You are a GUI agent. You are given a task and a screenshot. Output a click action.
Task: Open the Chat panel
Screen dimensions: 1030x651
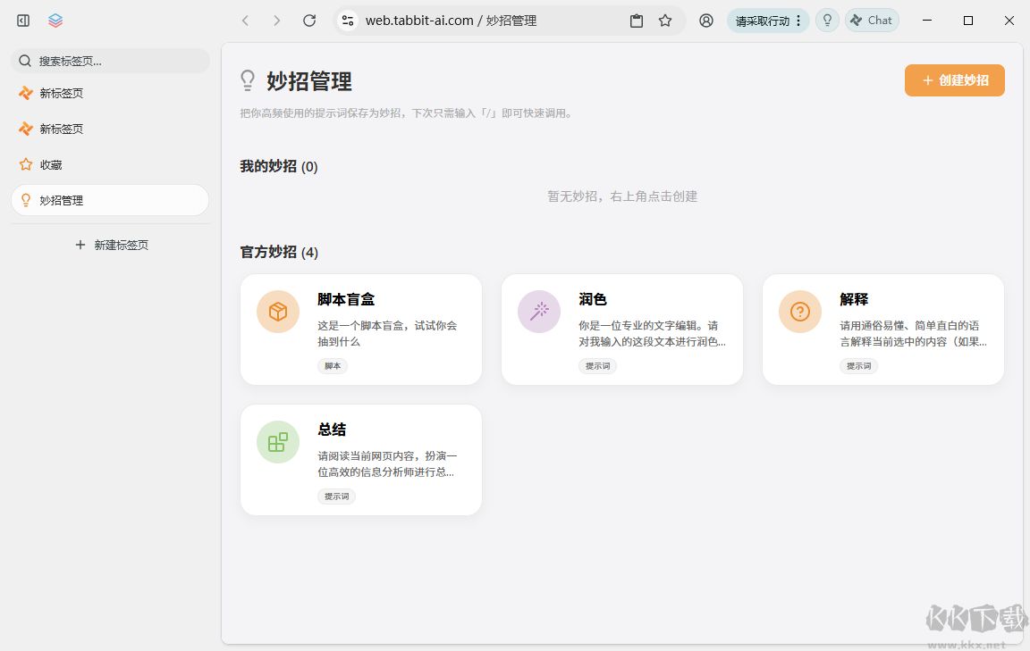pos(872,20)
